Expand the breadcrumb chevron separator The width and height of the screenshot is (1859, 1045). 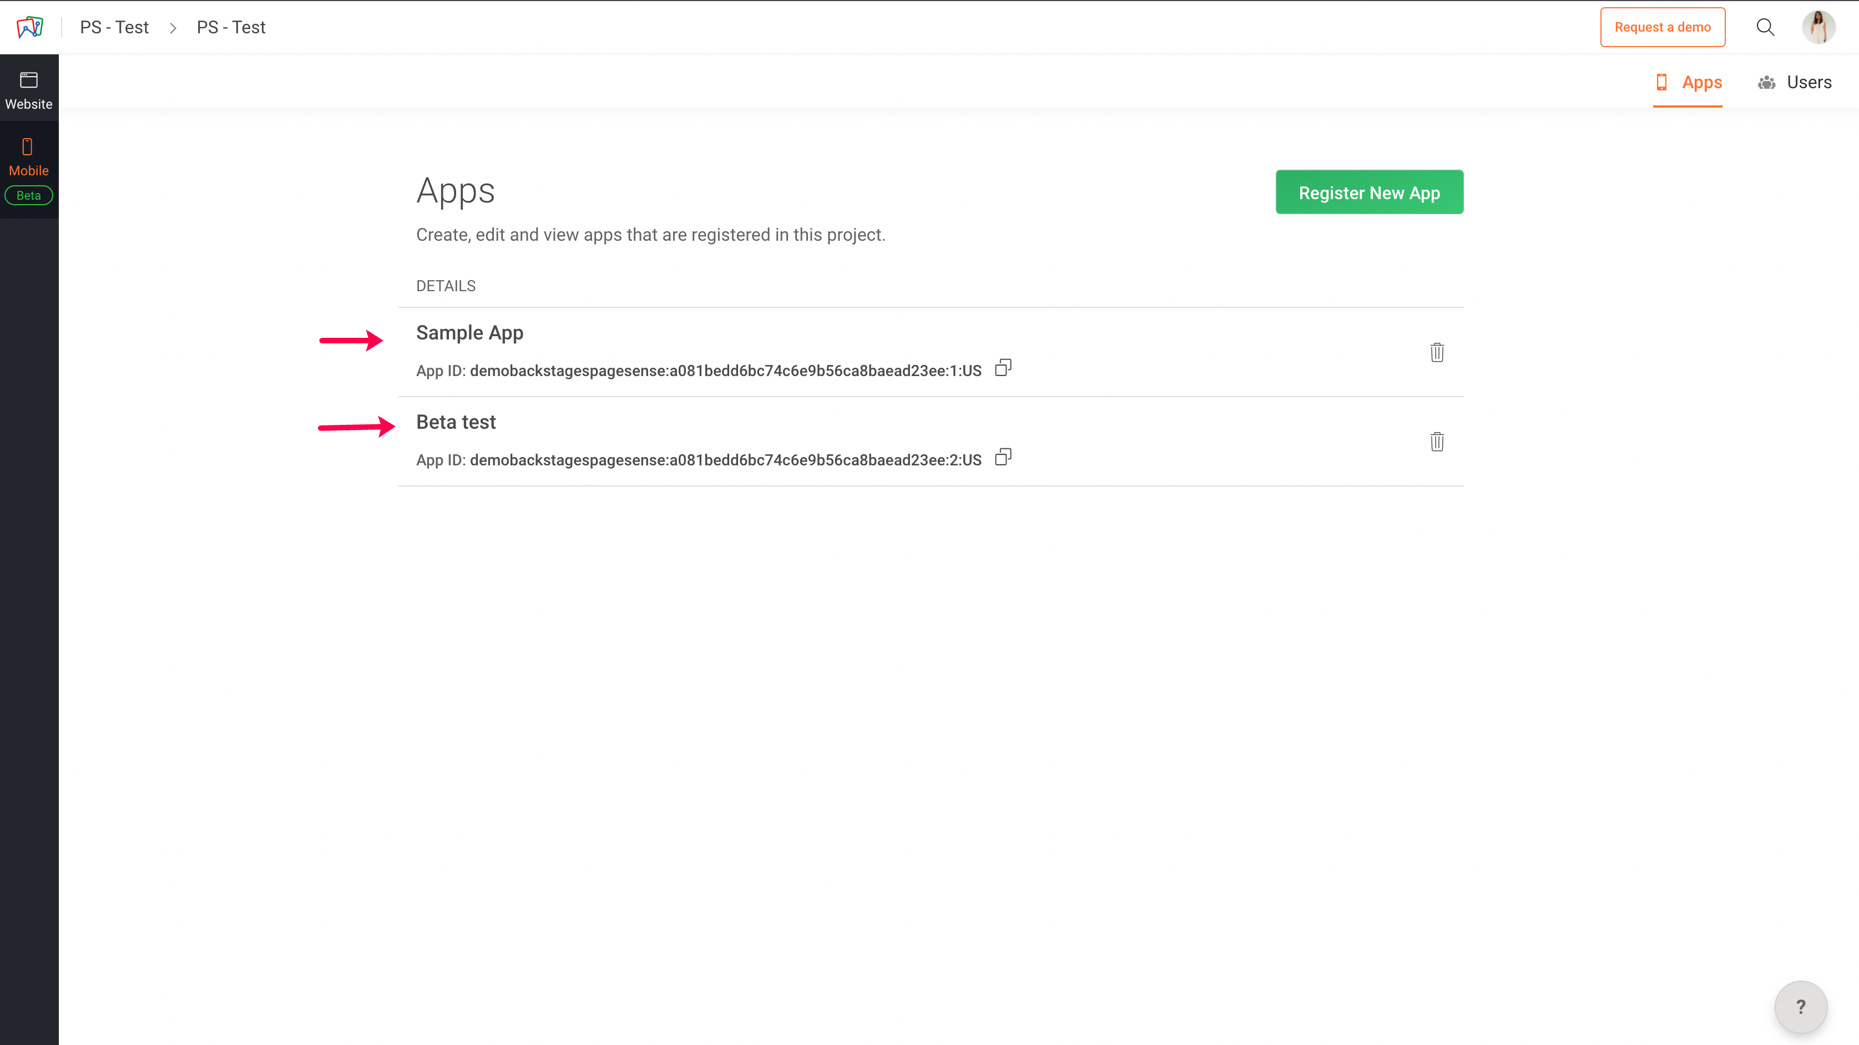click(x=173, y=28)
